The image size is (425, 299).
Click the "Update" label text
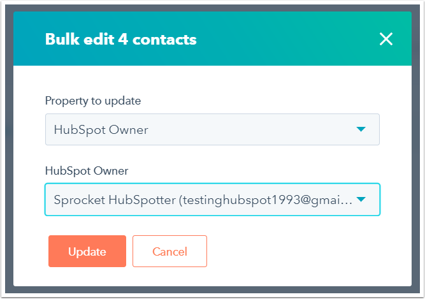[x=87, y=251]
